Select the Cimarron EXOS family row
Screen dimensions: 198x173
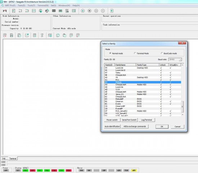(x=143, y=101)
